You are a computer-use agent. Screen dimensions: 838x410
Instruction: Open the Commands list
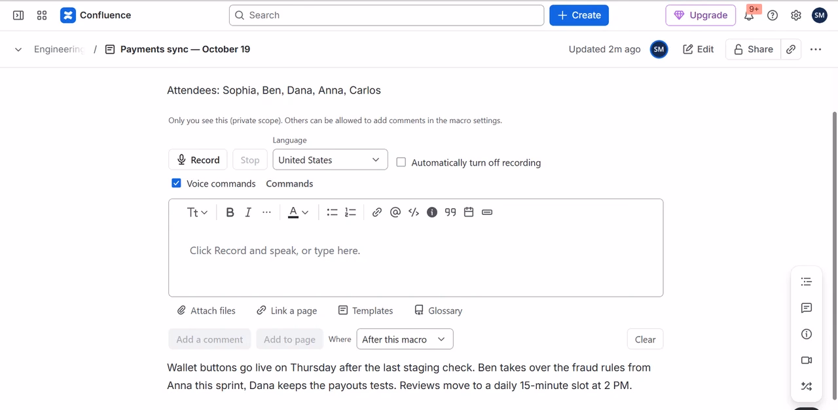(x=289, y=183)
